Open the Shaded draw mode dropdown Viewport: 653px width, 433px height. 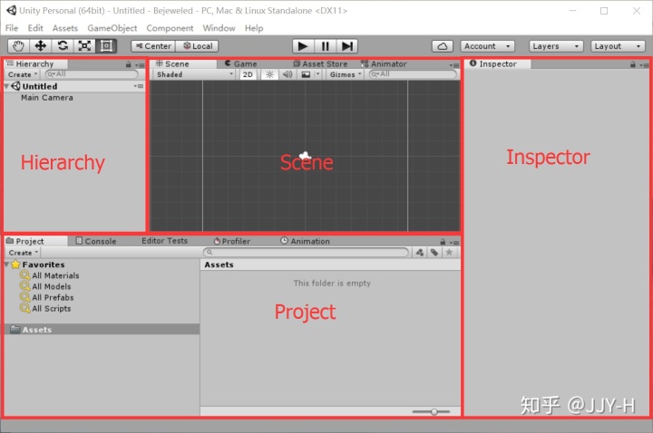pos(195,74)
